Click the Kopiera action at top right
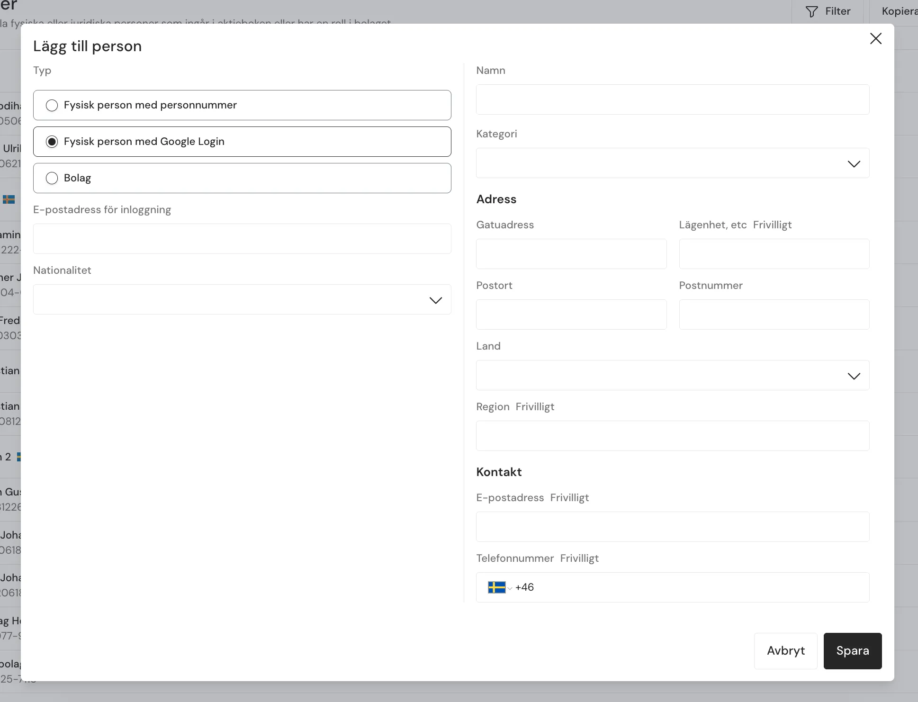918x702 pixels. 899,11
